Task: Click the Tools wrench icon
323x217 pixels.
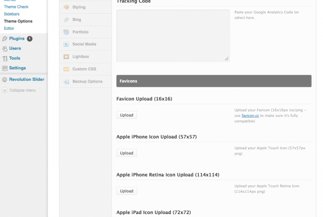Action: pyautogui.click(x=5, y=58)
